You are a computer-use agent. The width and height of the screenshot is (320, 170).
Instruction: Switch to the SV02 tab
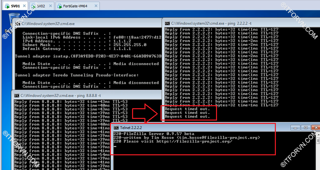click(40, 6)
